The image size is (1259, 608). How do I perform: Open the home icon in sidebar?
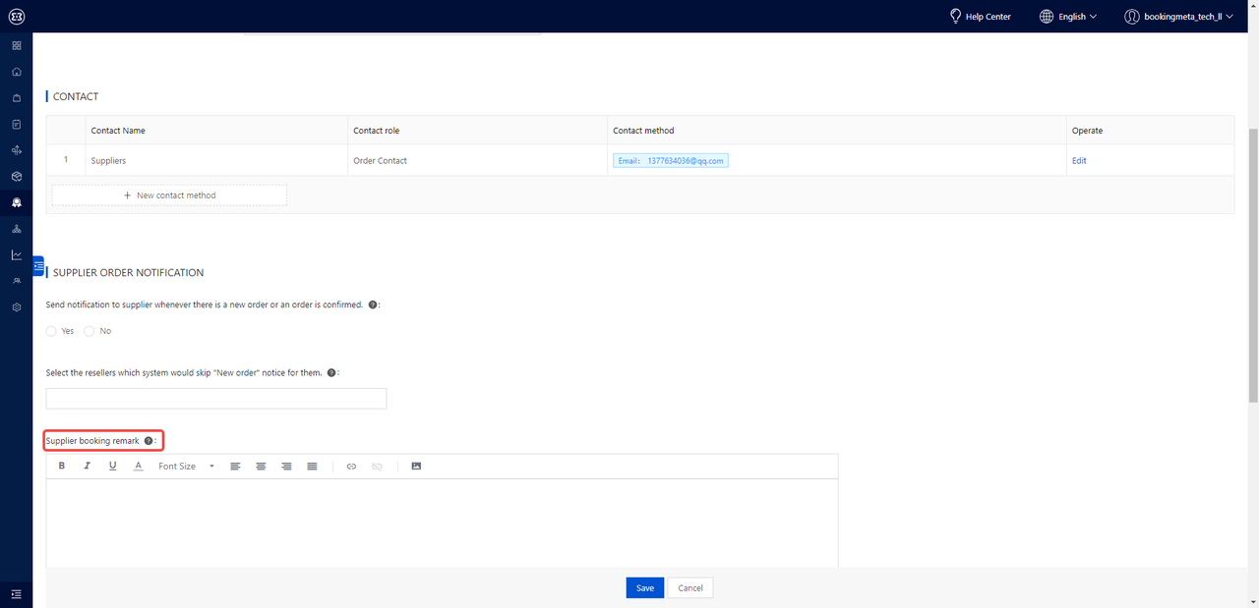(x=17, y=72)
